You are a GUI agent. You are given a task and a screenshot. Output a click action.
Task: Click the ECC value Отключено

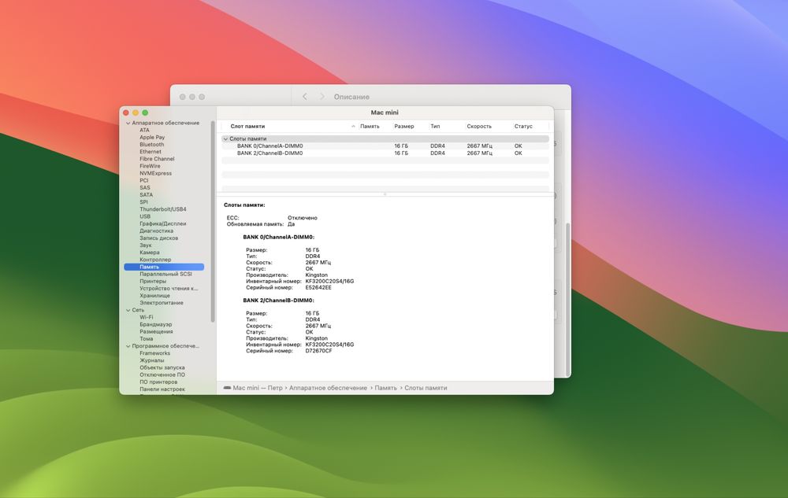pyautogui.click(x=303, y=218)
